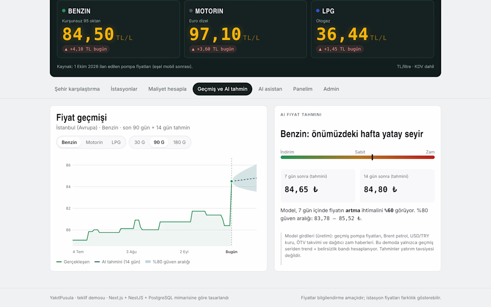Viewport: 491px width, 307px height.
Task: Go to the AI asistan tab
Action: click(x=270, y=89)
